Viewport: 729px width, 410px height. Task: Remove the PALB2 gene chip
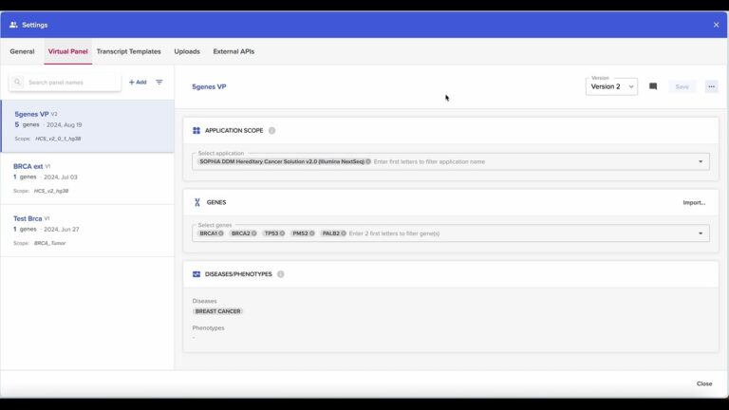pos(343,233)
